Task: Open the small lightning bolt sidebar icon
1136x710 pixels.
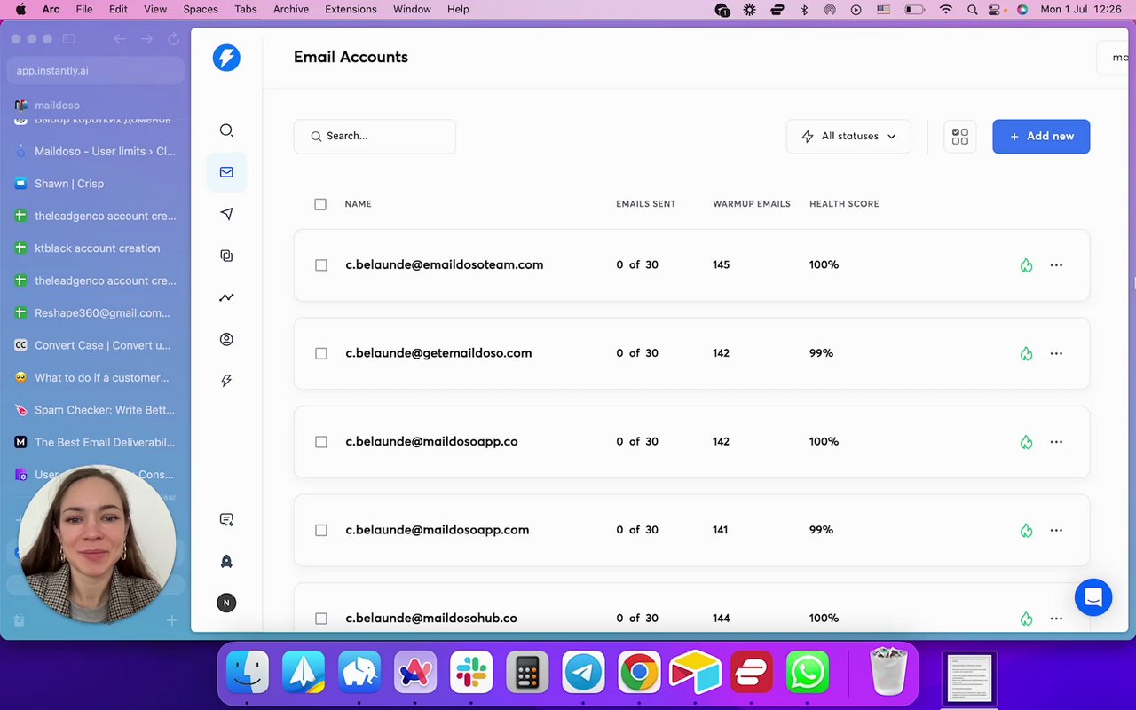Action: coord(226,381)
